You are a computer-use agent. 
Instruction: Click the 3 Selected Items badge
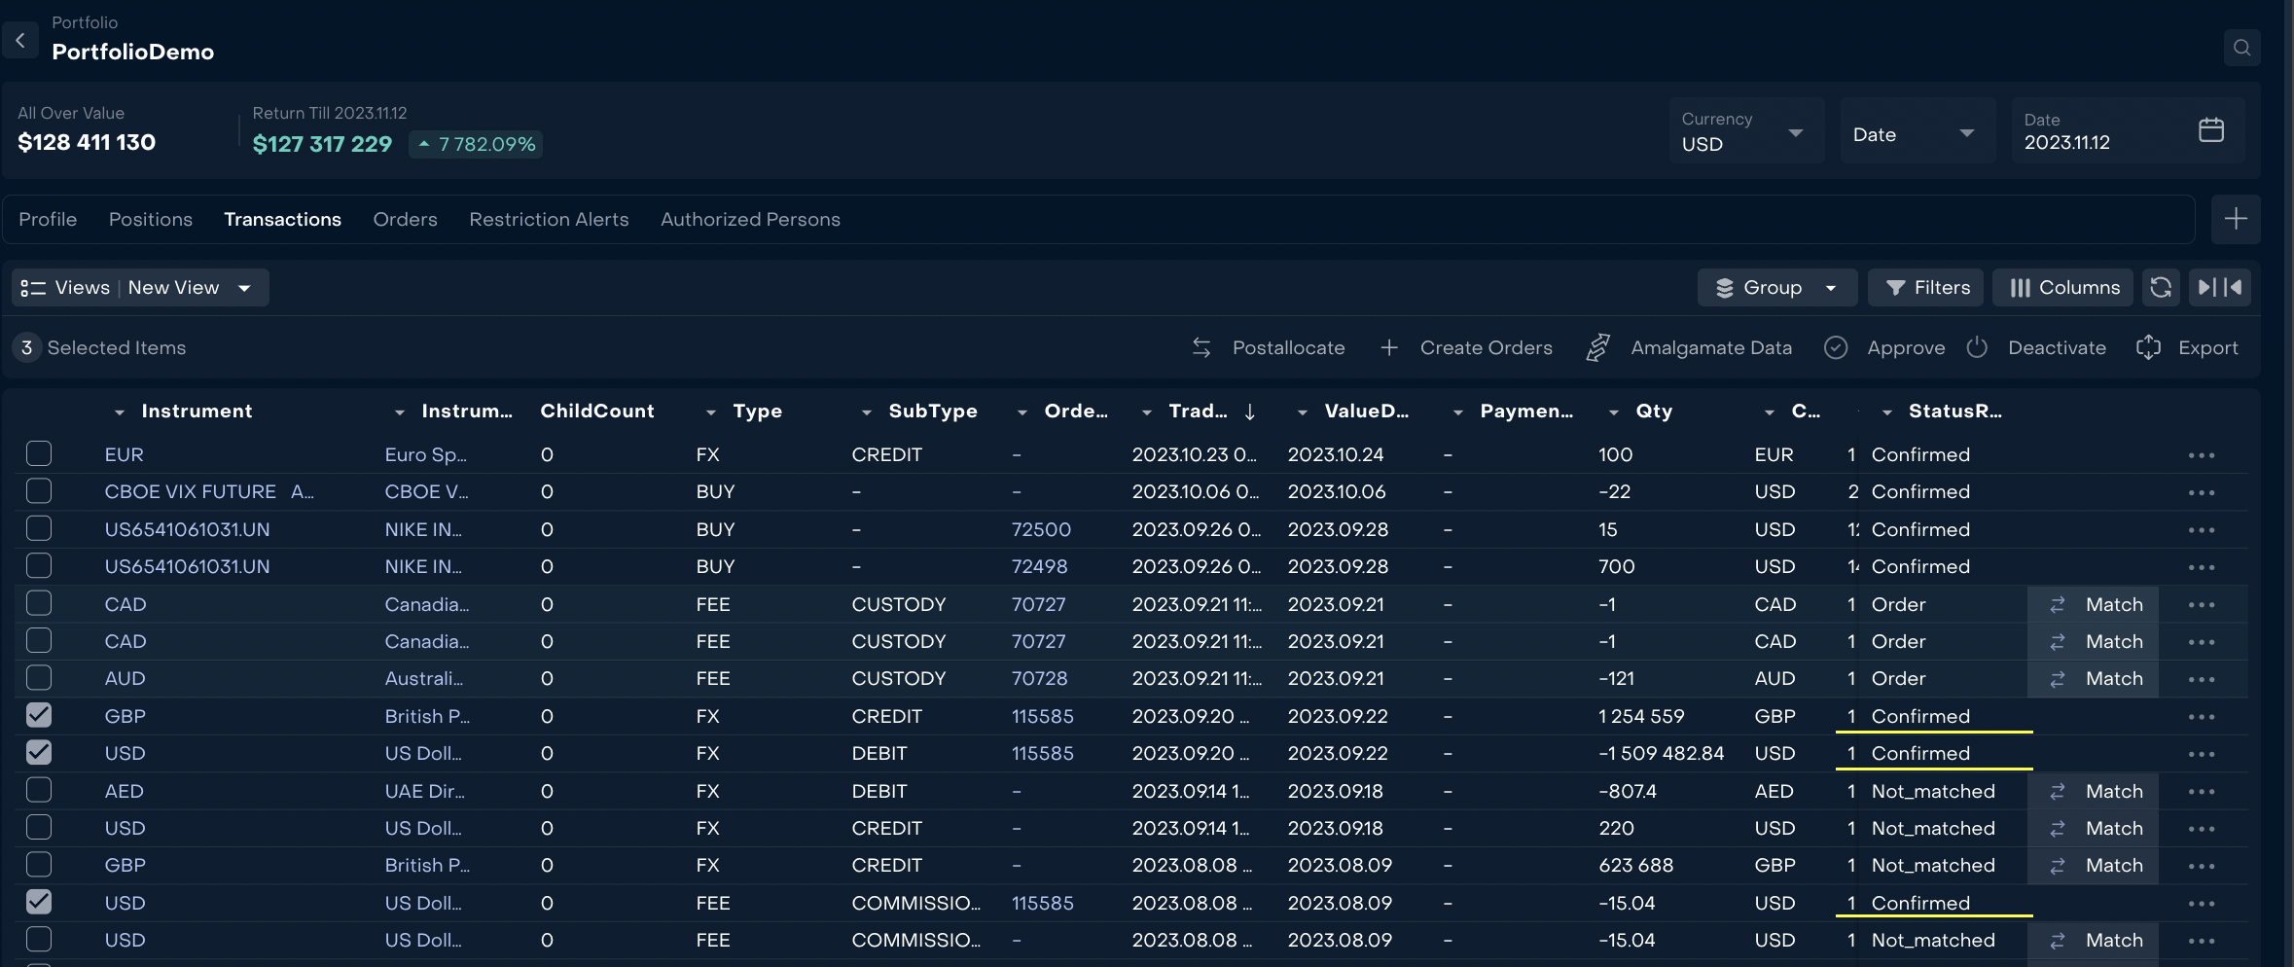coord(26,347)
